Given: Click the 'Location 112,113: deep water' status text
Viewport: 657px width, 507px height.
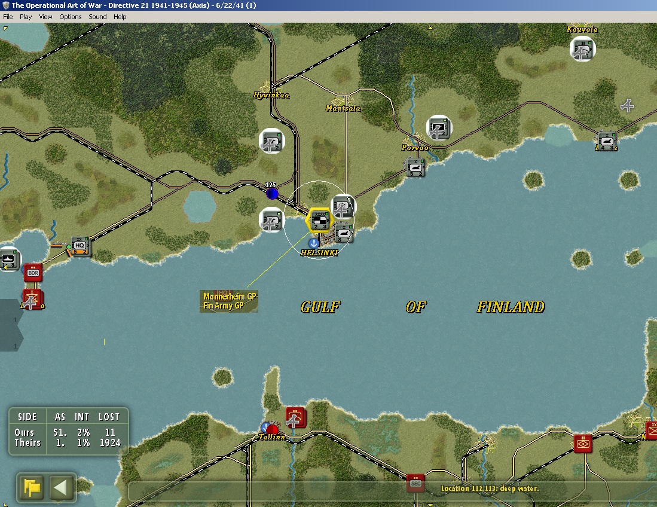Looking at the screenshot, I should pos(490,488).
